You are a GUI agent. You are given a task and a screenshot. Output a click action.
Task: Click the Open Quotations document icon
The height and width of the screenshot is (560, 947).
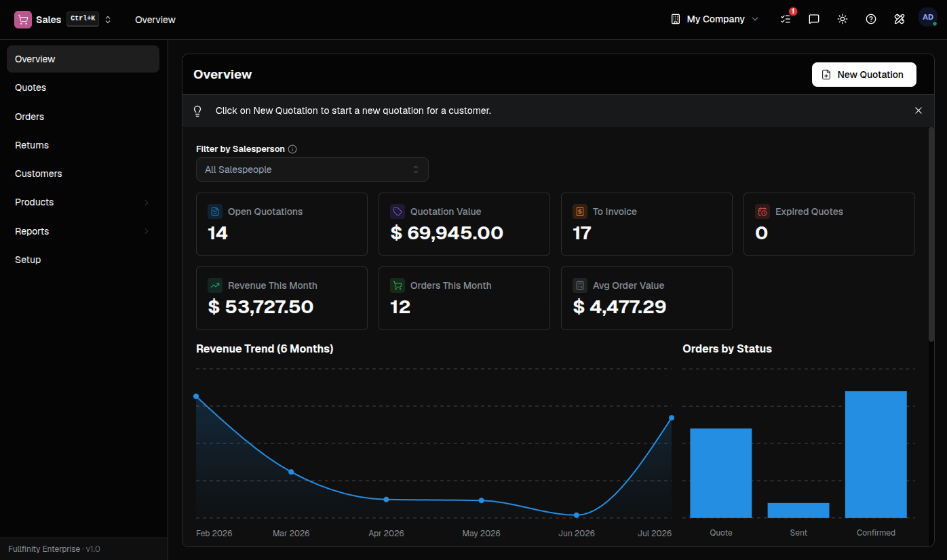215,212
